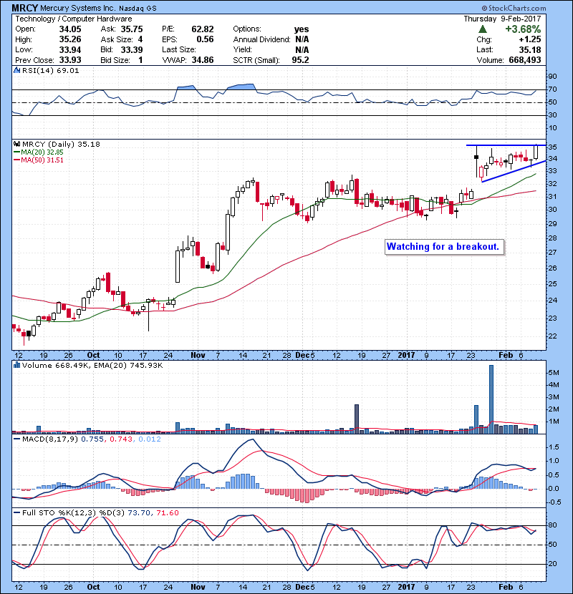
Task: Click the Technology / Computer Hardware sector text
Action: pyautogui.click(x=74, y=19)
